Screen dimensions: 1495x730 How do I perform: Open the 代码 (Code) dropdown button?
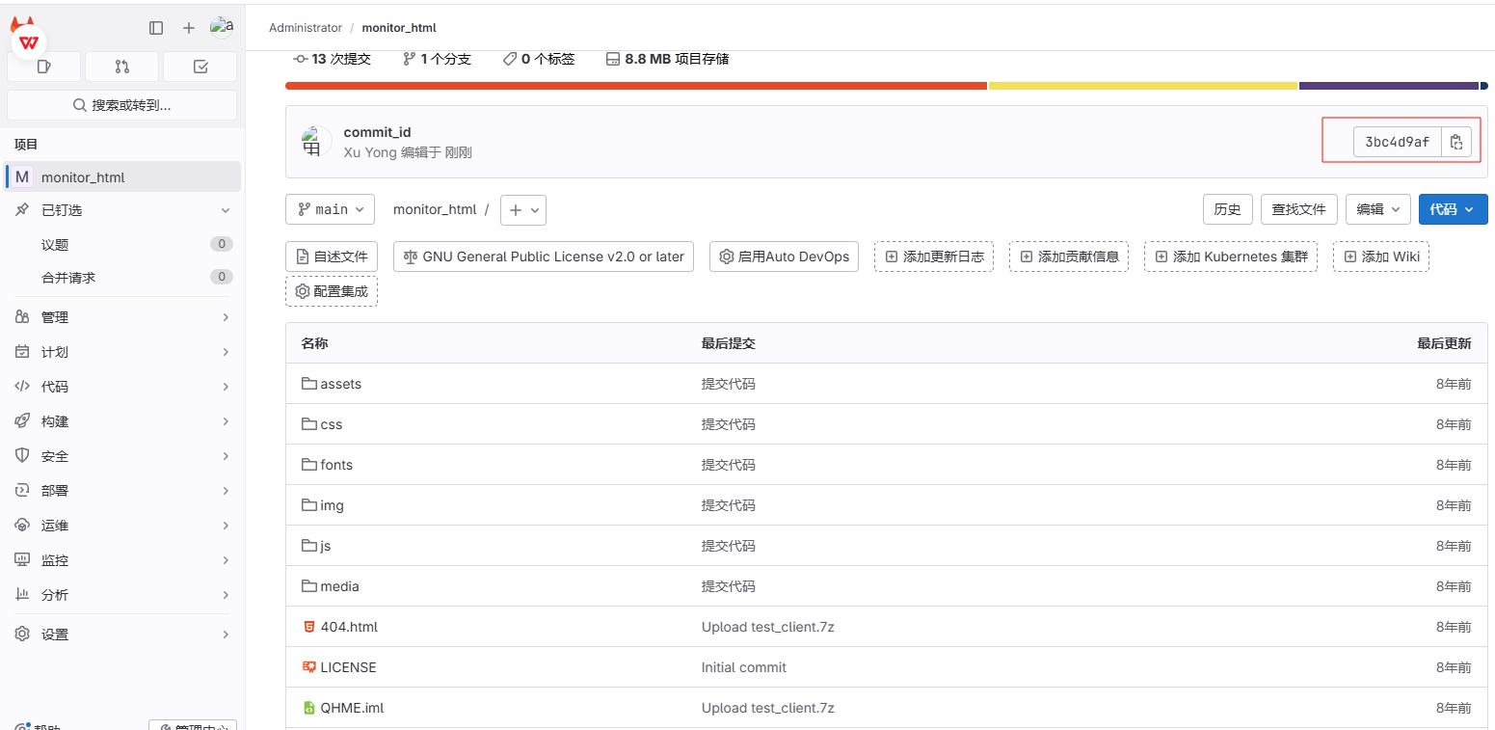coord(1452,209)
